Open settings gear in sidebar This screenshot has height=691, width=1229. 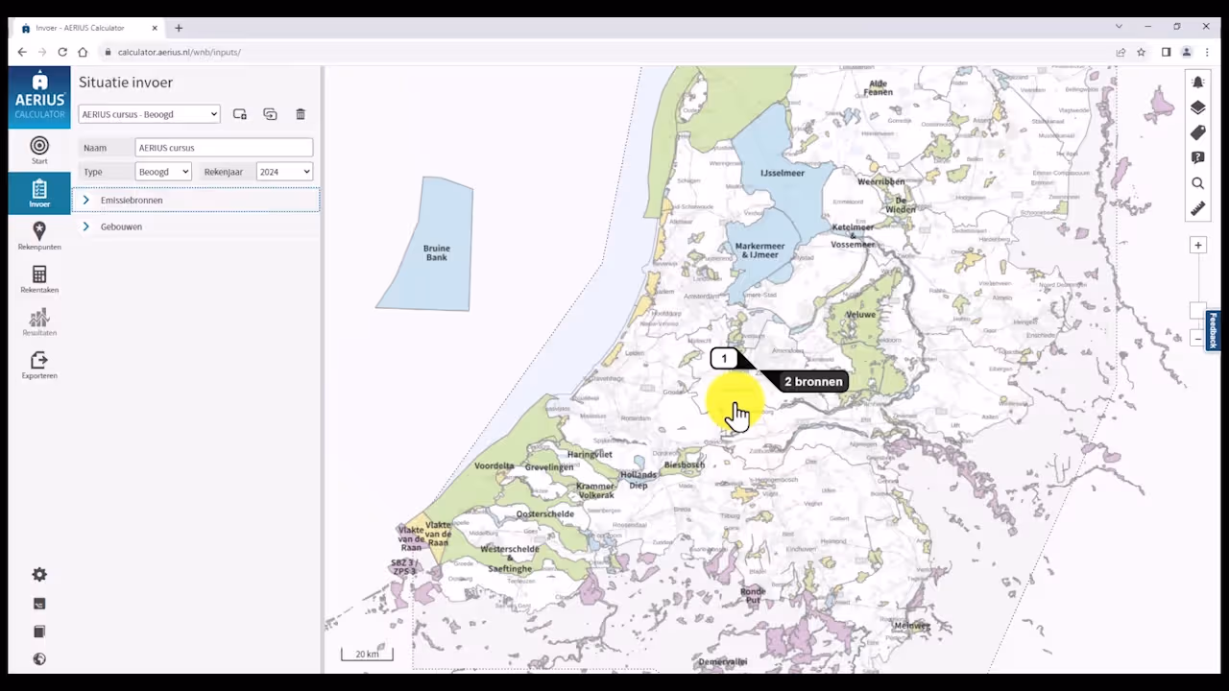pyautogui.click(x=39, y=574)
